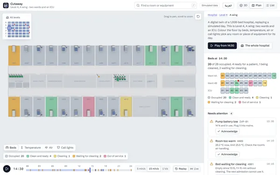
Task: Click warning icon of Bed waiting for cleaning alert
Action: [x=211, y=164]
